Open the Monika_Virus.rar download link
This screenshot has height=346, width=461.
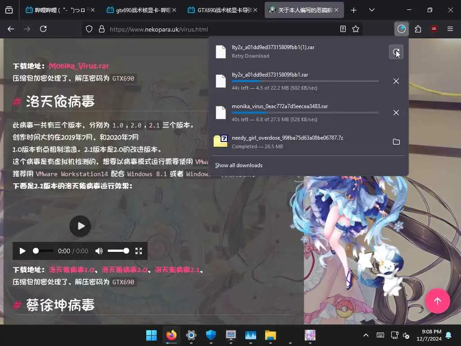79,66
